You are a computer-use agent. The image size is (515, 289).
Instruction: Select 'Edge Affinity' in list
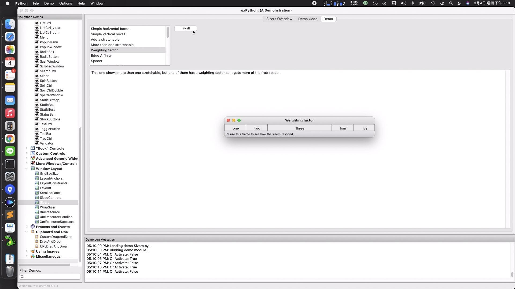tap(128, 55)
